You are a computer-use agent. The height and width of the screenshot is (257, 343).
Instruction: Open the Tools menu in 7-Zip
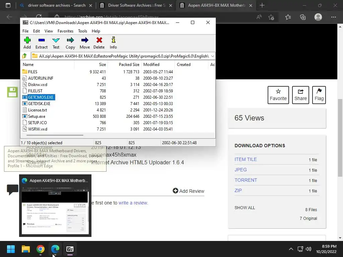pyautogui.click(x=82, y=31)
